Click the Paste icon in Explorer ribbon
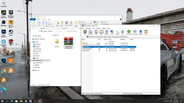The height and width of the screenshot is (103, 184). [x=43, y=23]
